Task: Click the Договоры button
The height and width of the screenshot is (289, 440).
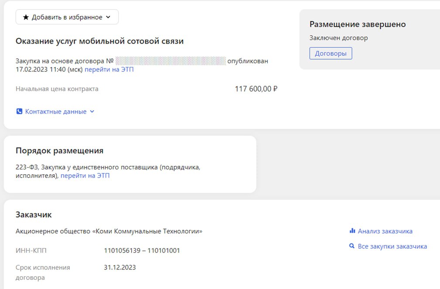Action: 331,54
